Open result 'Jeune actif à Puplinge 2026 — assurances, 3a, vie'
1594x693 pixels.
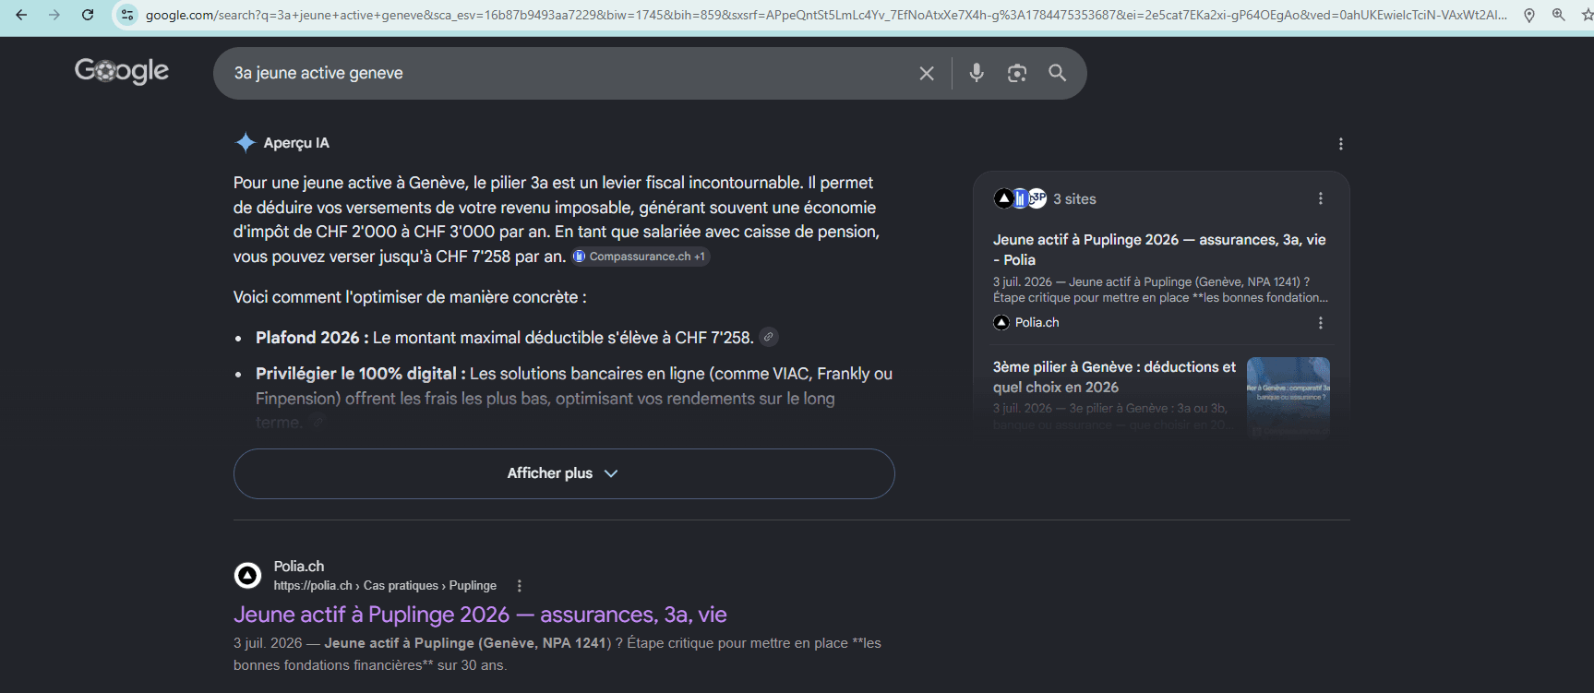[480, 615]
